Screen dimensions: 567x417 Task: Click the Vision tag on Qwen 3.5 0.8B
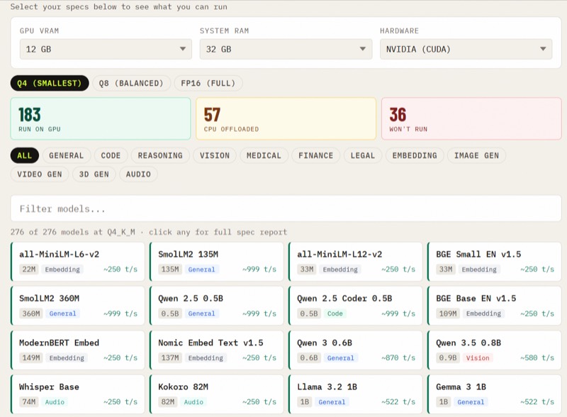click(x=478, y=358)
